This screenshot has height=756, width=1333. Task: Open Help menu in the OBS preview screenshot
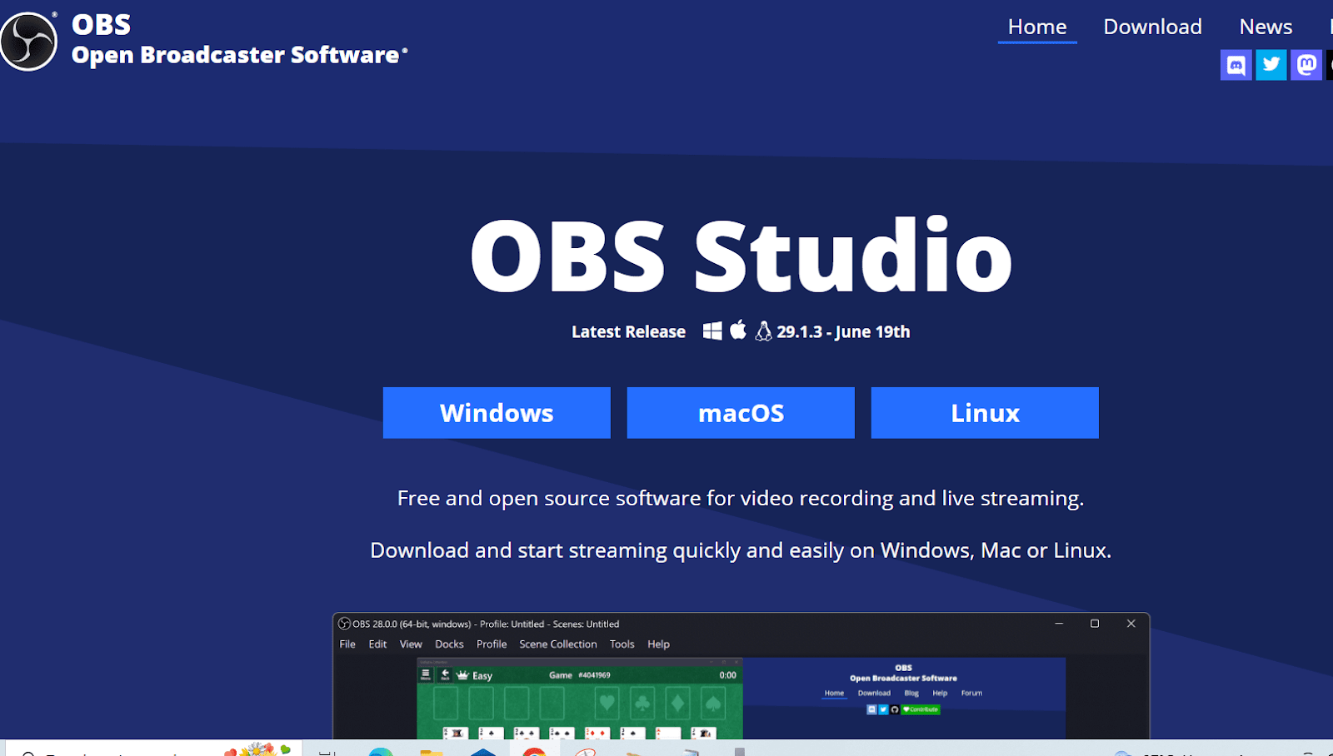point(659,644)
